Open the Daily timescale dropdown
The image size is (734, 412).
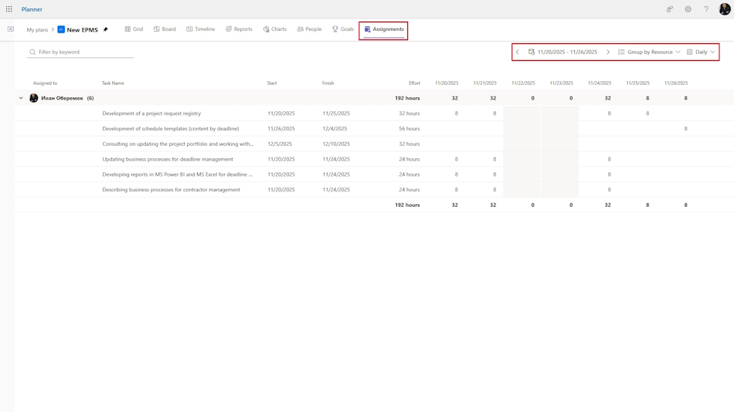coord(701,52)
